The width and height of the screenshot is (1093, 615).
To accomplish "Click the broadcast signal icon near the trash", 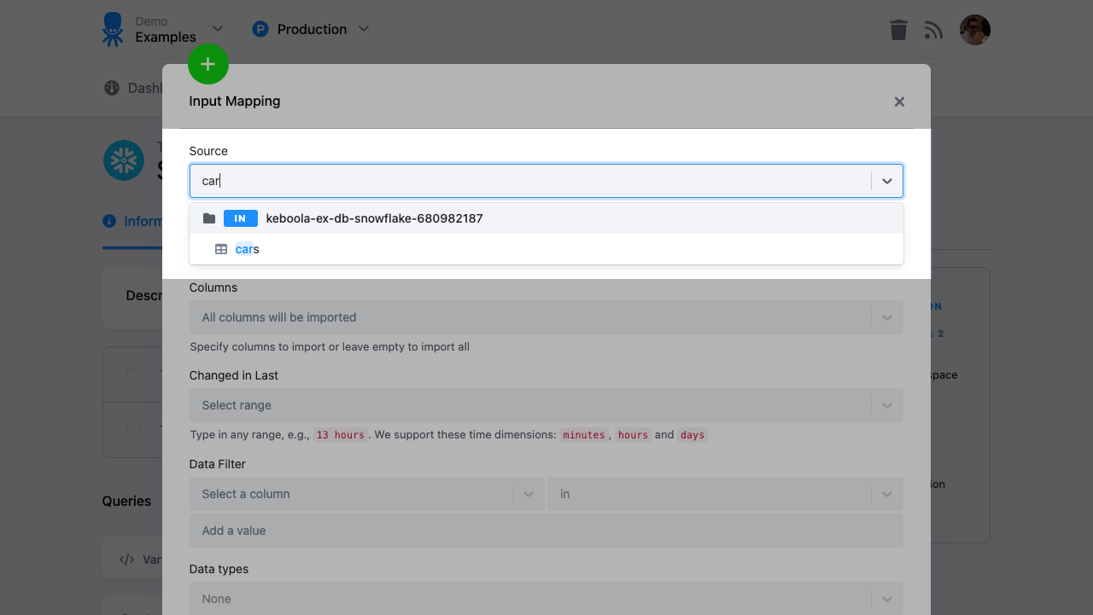I will pos(933,29).
